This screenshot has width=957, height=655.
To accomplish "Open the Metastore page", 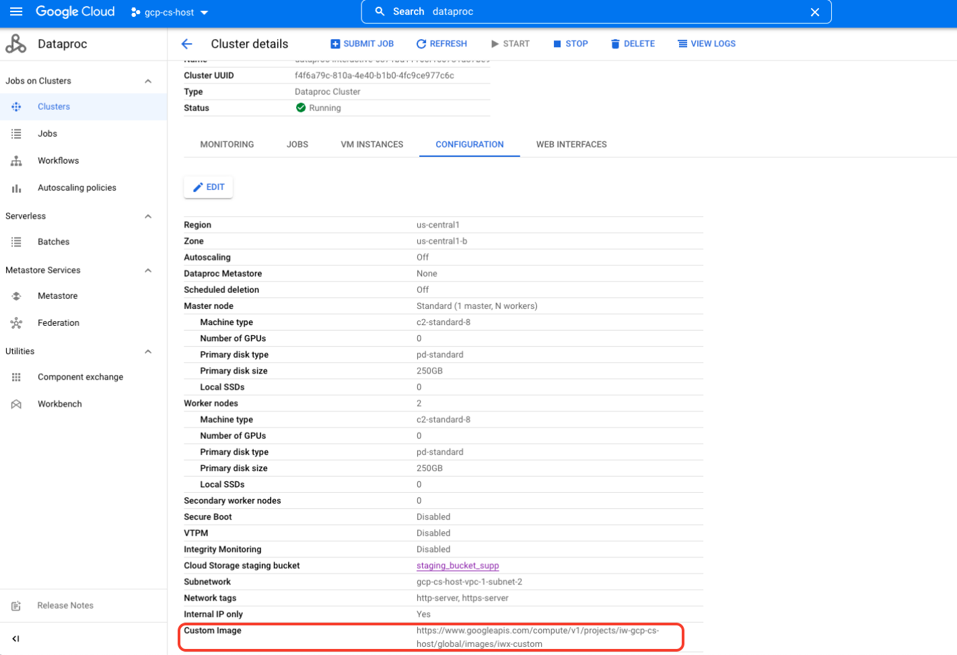I will click(57, 296).
